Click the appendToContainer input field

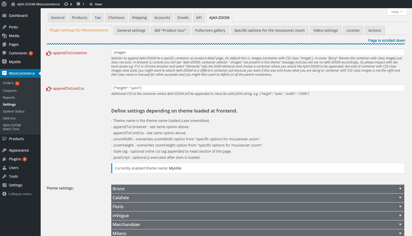(258, 52)
